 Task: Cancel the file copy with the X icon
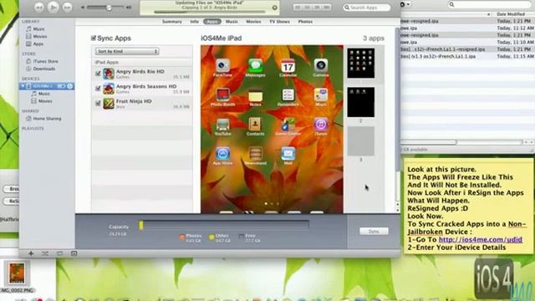click(275, 8)
